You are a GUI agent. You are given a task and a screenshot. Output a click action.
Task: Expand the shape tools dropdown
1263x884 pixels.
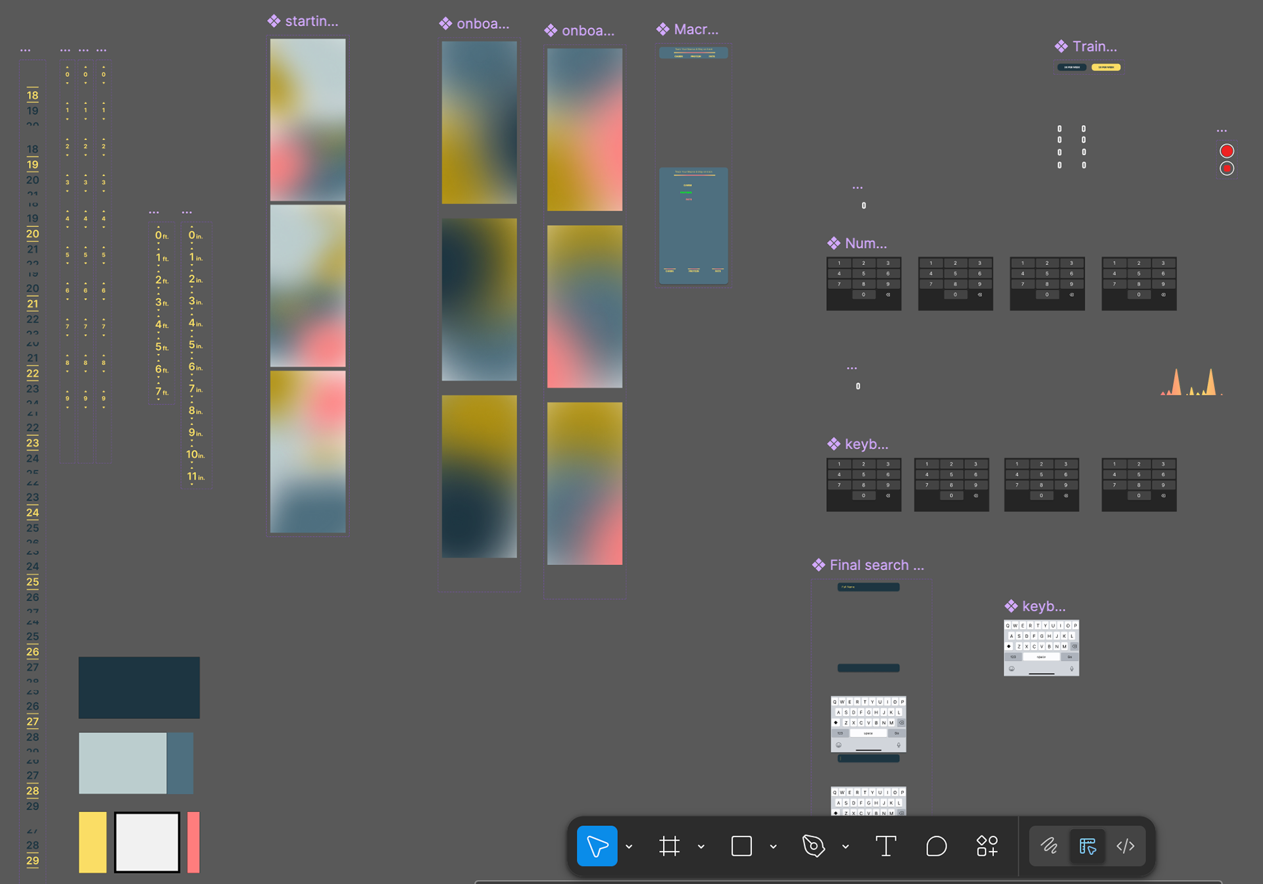tap(774, 847)
